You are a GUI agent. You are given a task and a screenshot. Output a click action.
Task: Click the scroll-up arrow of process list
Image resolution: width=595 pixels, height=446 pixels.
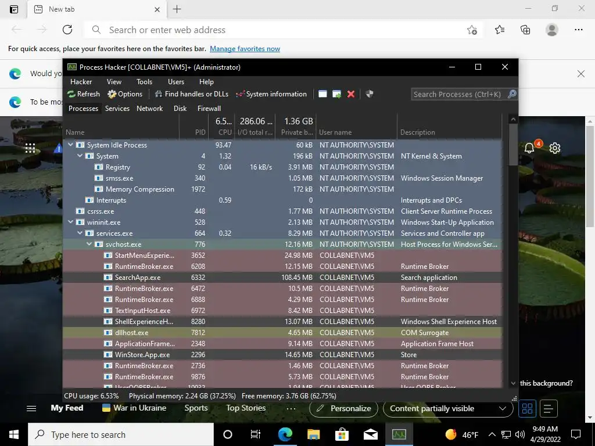(513, 119)
